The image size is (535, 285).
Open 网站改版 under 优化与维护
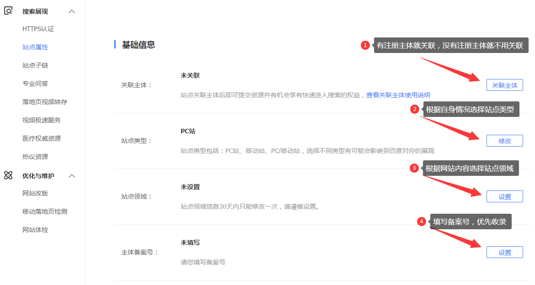tap(35, 193)
